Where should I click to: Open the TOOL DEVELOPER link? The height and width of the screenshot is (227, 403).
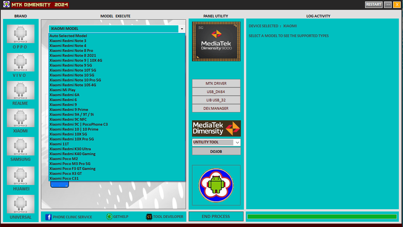click(168, 216)
